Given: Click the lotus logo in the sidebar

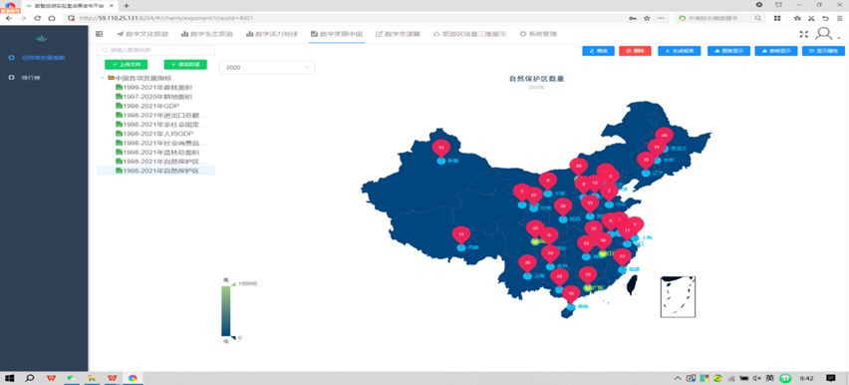Looking at the screenshot, I should [x=42, y=38].
